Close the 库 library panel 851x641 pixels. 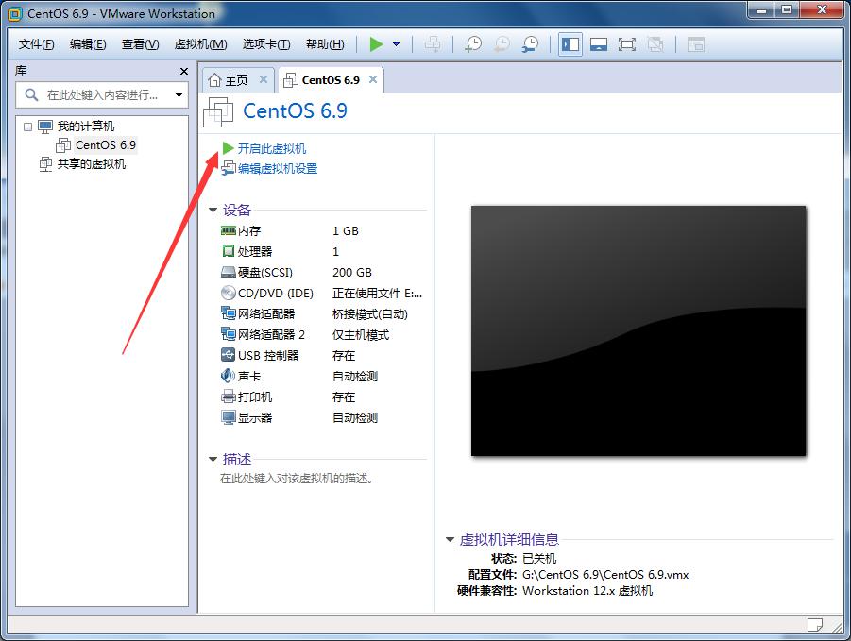point(184,71)
